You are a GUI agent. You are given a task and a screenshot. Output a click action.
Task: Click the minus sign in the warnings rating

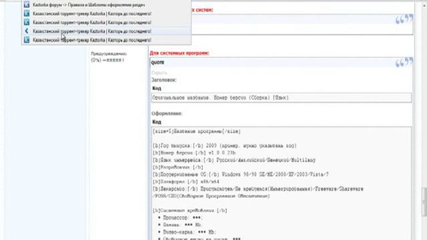pyautogui.click(x=104, y=60)
